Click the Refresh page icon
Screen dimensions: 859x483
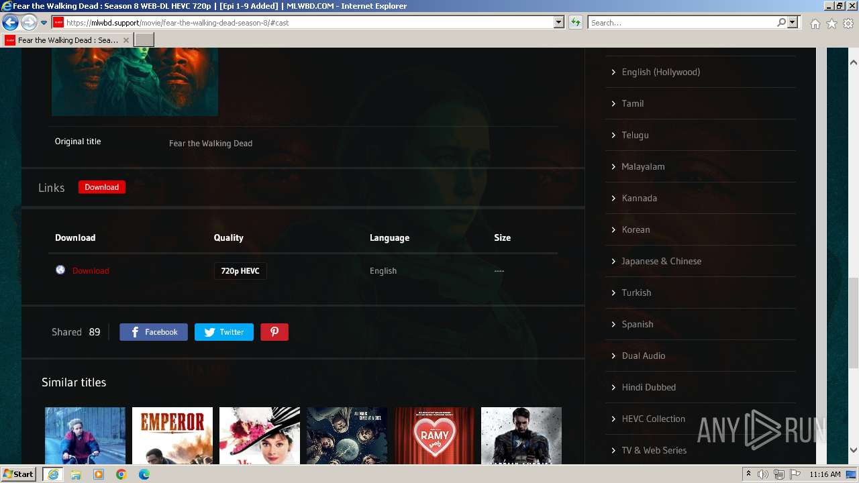[x=576, y=22]
